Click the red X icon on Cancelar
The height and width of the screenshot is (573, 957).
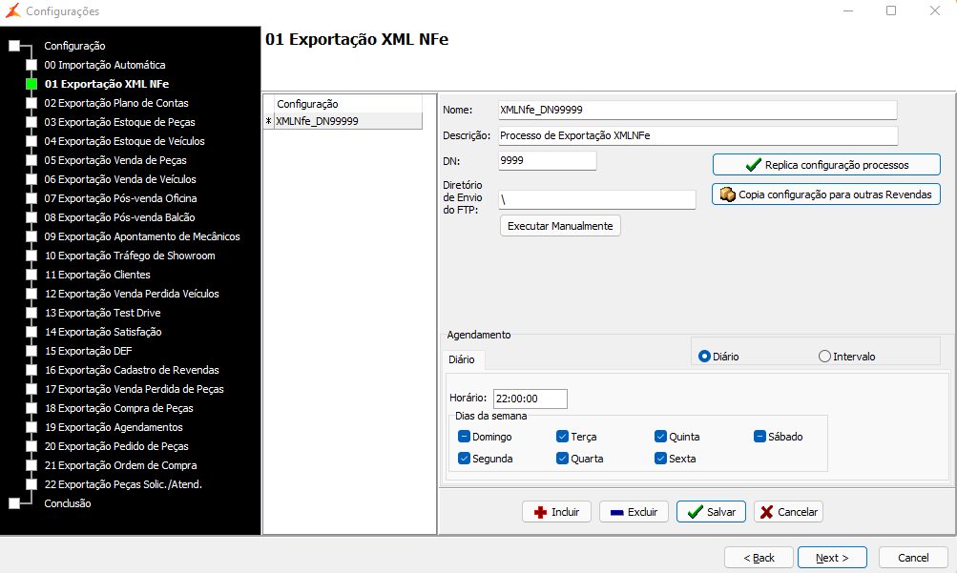coord(766,512)
